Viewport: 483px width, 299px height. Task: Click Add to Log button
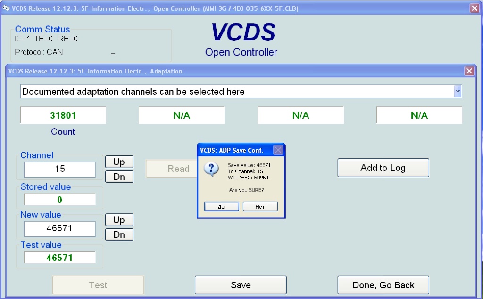(x=383, y=168)
